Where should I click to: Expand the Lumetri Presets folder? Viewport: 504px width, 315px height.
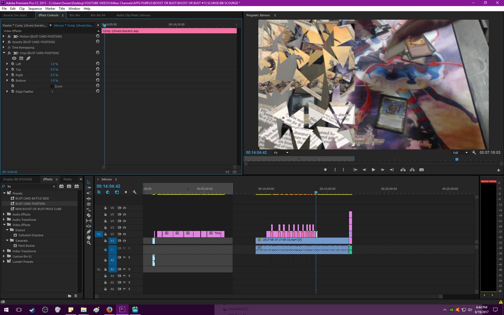(x=4, y=262)
